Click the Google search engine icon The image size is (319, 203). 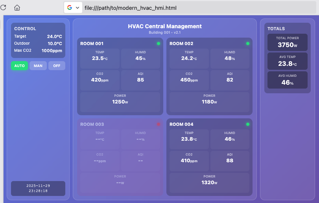tap(70, 7)
